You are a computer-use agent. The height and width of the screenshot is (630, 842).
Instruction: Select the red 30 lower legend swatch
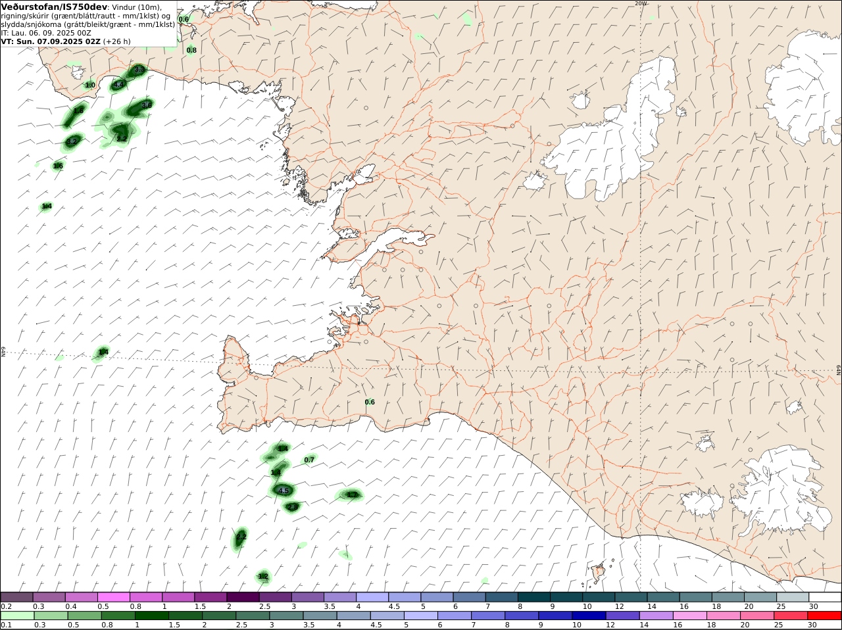pos(825,616)
